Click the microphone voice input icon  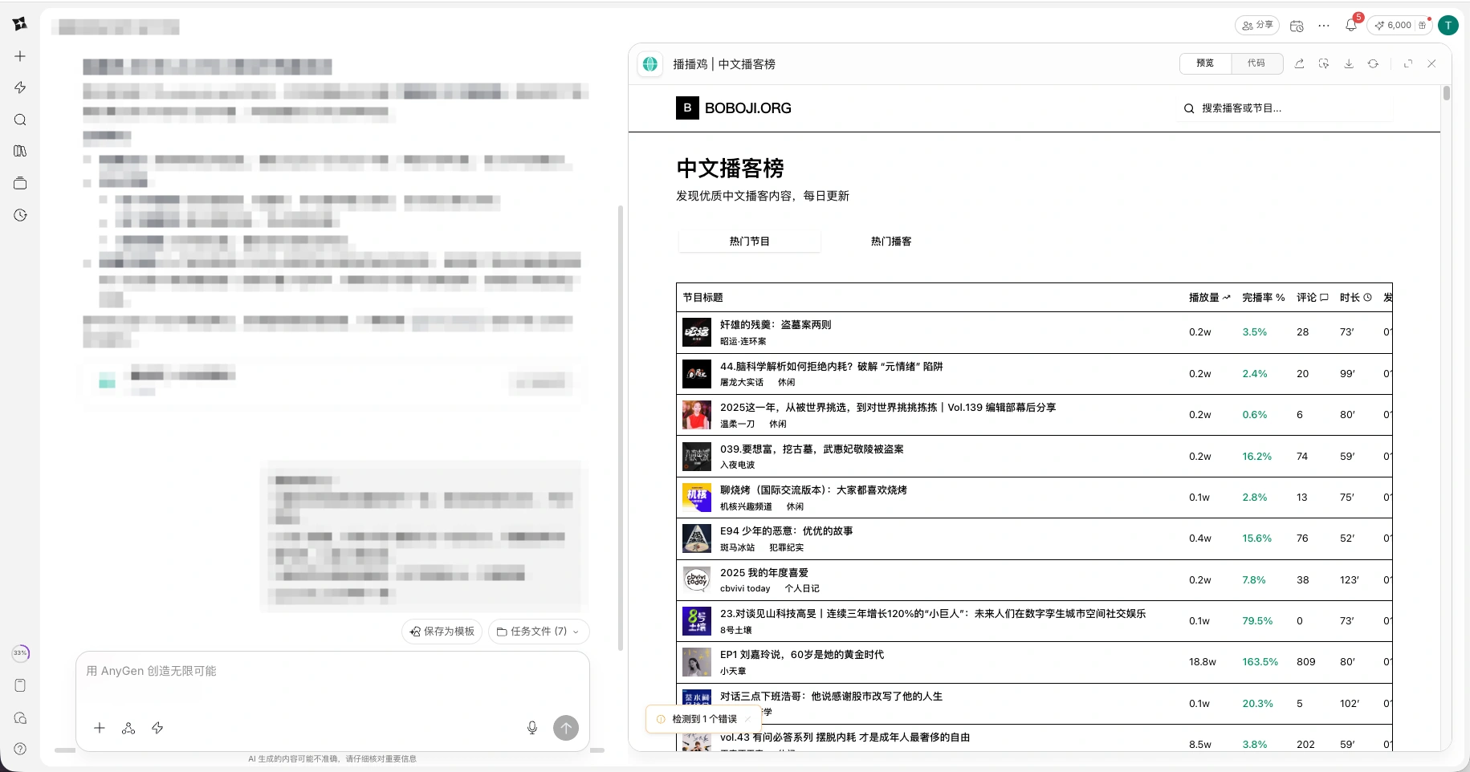click(x=531, y=728)
